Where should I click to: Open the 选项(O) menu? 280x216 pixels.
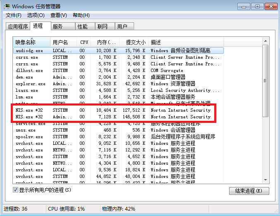pyautogui.click(x=36, y=15)
